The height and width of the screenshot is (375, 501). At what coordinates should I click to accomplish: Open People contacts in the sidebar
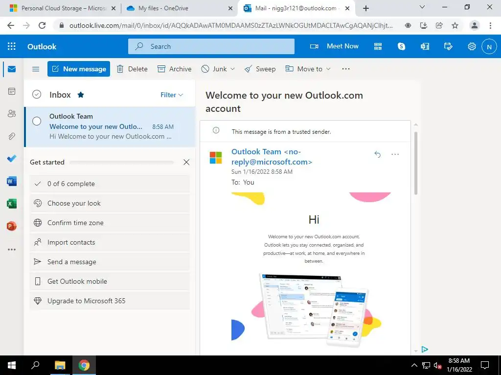[12, 113]
